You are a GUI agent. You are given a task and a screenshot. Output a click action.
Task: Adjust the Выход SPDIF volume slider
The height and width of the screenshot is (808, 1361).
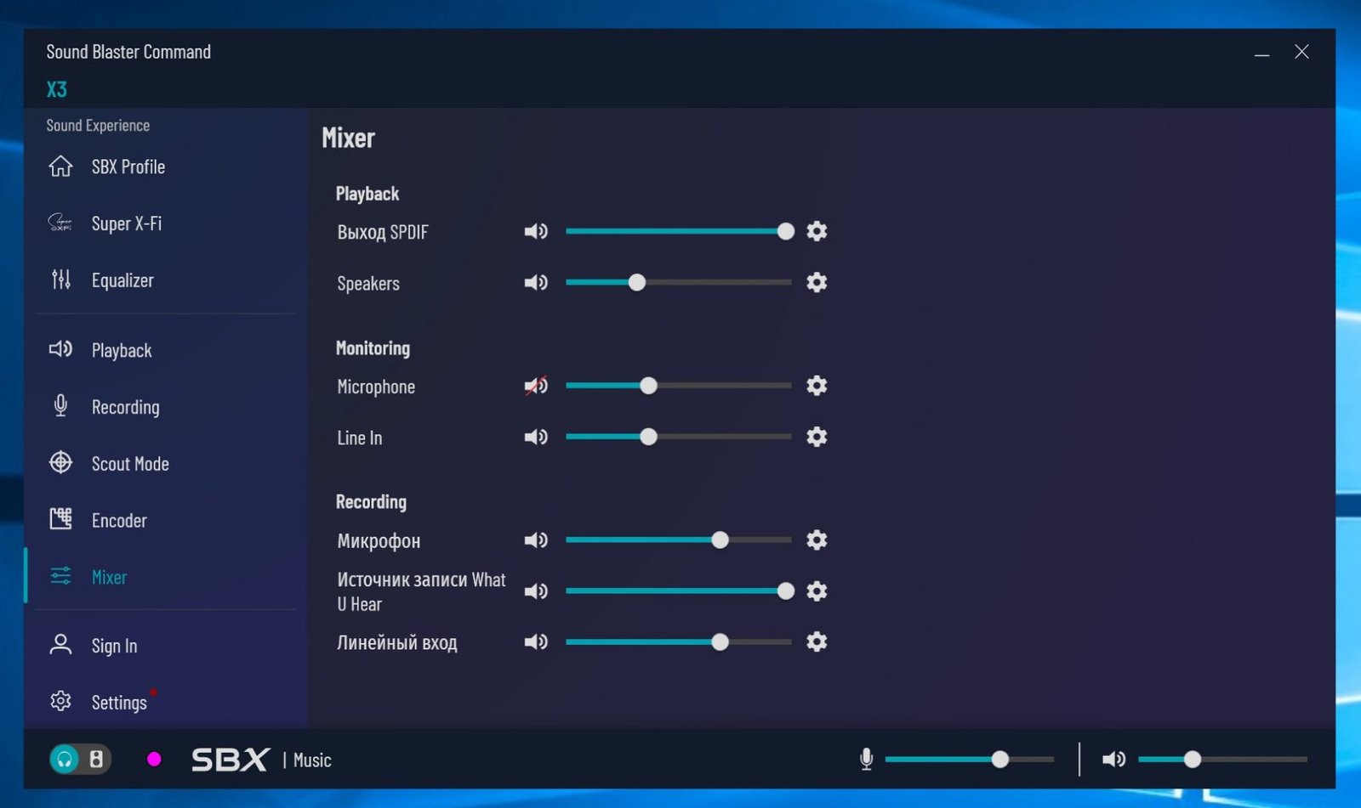click(x=680, y=231)
